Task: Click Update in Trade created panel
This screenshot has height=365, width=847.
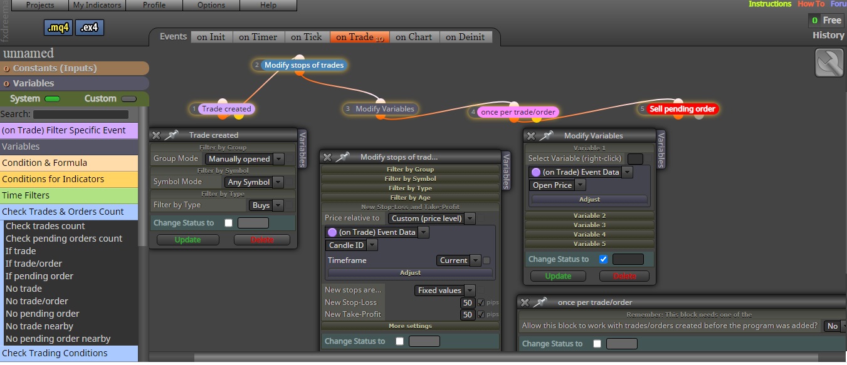Action: pyautogui.click(x=188, y=240)
